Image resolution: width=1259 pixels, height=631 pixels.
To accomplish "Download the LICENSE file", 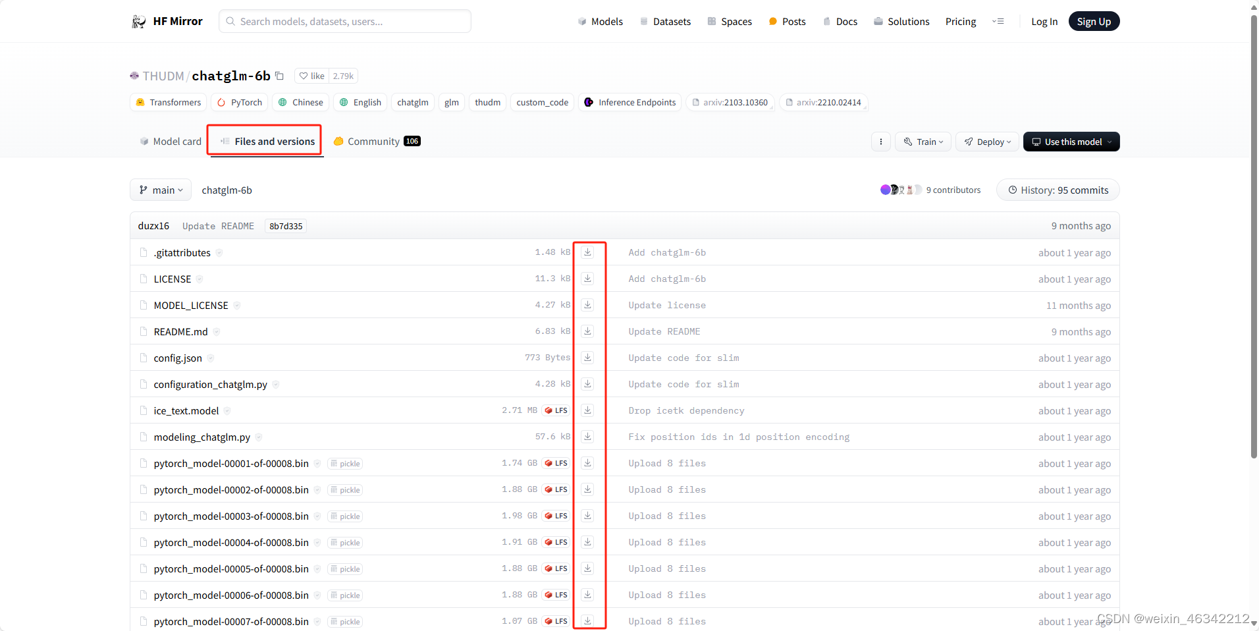I will pyautogui.click(x=587, y=279).
